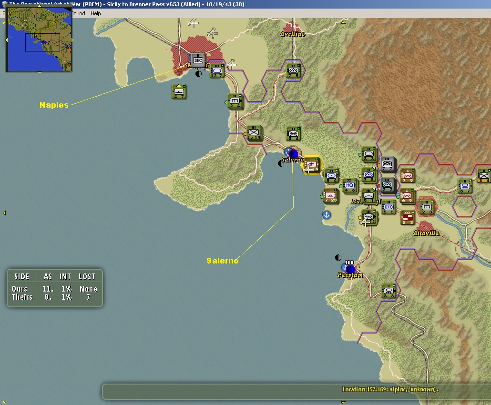491x405 pixels.
Task: Select the naval unit 4-7 in the bay
Action: pyautogui.click(x=179, y=91)
